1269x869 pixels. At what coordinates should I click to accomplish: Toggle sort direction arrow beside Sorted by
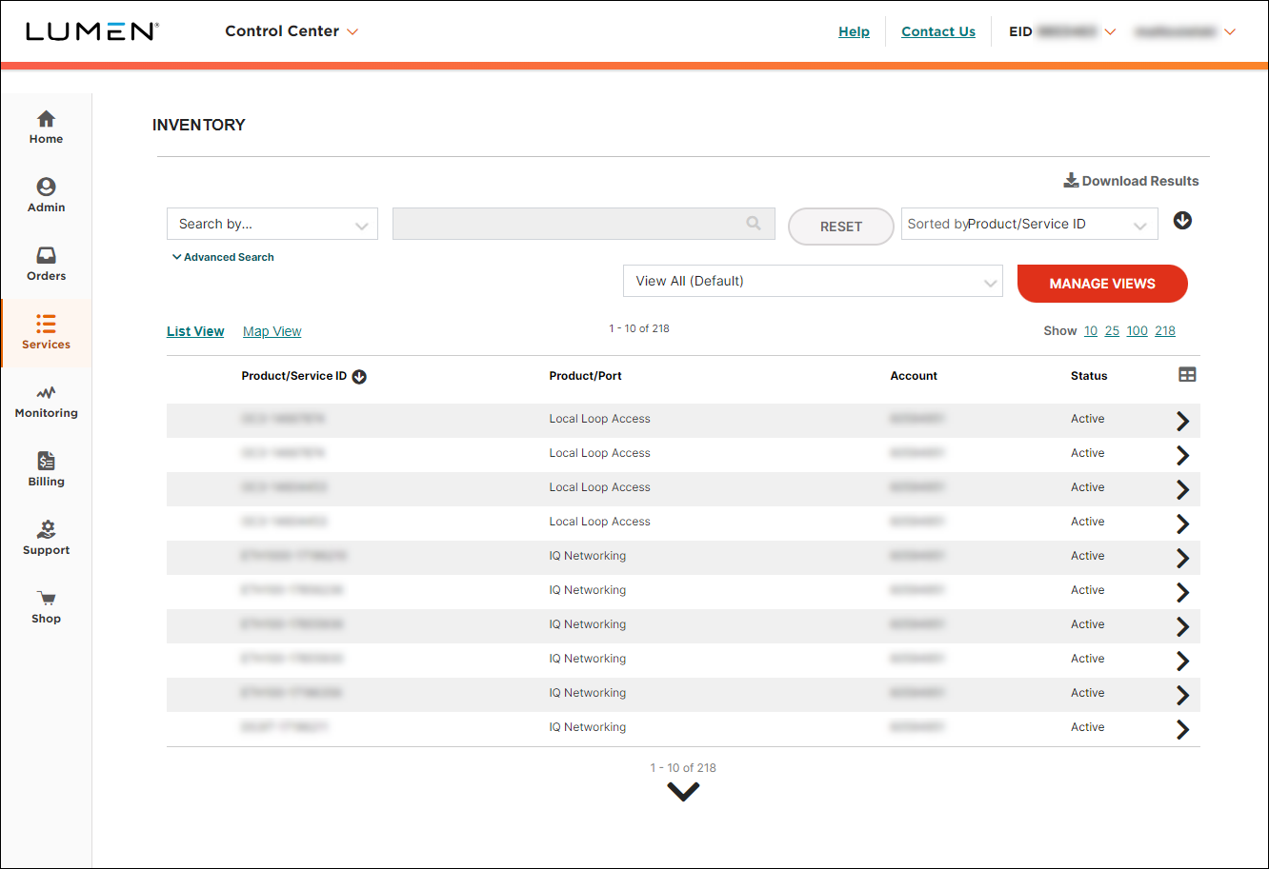pos(1182,221)
